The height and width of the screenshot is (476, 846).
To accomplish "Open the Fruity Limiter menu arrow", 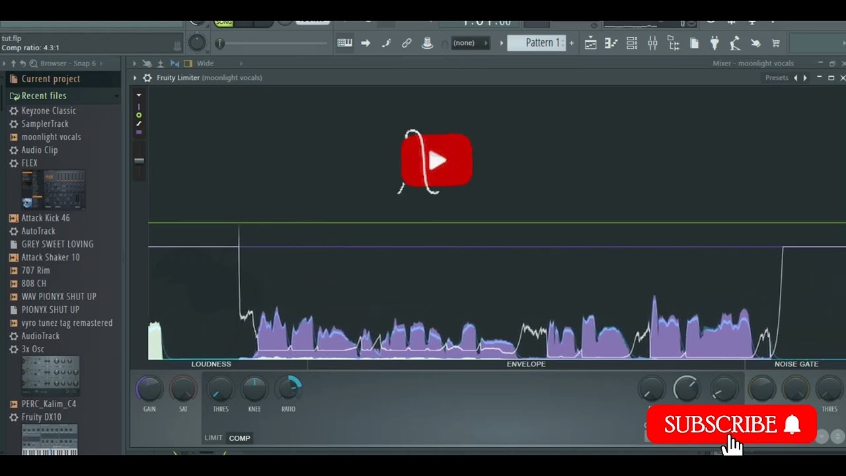I will pyautogui.click(x=135, y=77).
